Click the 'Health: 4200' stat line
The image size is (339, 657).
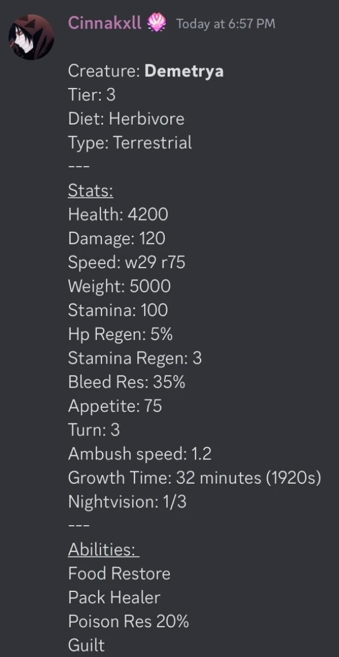[x=118, y=214]
